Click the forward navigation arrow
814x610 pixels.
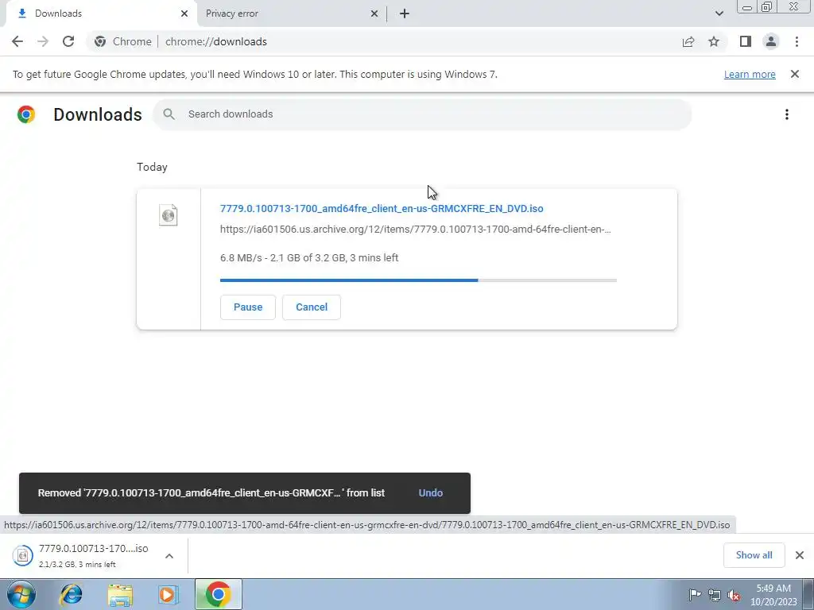pos(43,41)
